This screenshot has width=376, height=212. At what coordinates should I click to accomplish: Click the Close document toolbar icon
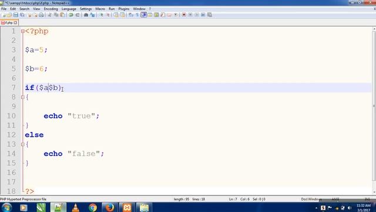pyautogui.click(x=29, y=15)
